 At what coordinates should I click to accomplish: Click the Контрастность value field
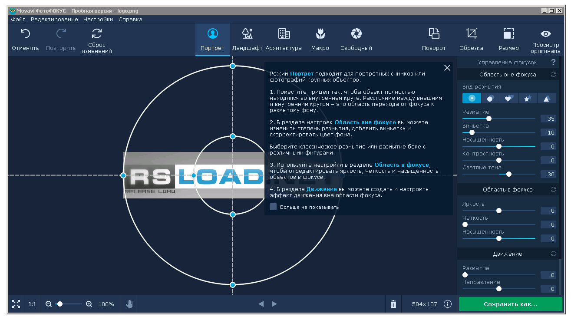[x=548, y=161]
